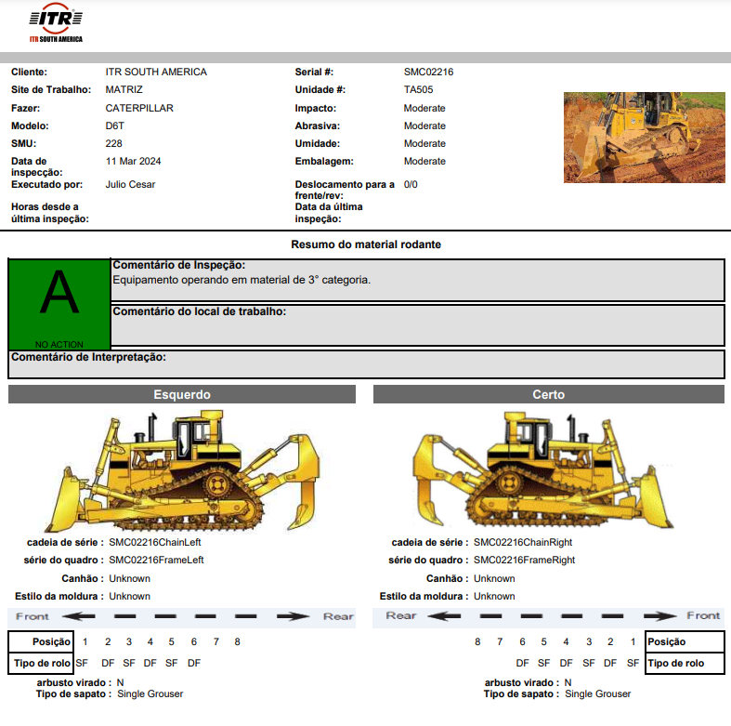The height and width of the screenshot is (726, 731).
Task: Select the inspection date 11 Mar 2024
Action: 134,162
